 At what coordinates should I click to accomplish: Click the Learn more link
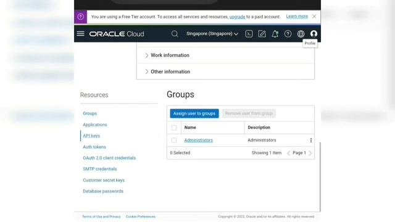click(297, 17)
